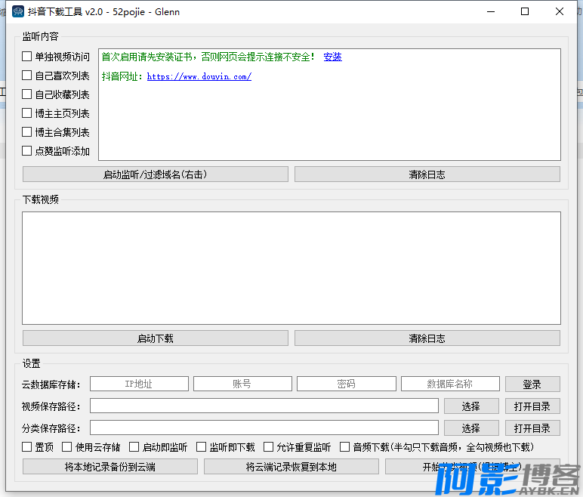The width and height of the screenshot is (583, 497).
Task: Enable the 允许重复监听 checkbox
Action: pos(268,447)
